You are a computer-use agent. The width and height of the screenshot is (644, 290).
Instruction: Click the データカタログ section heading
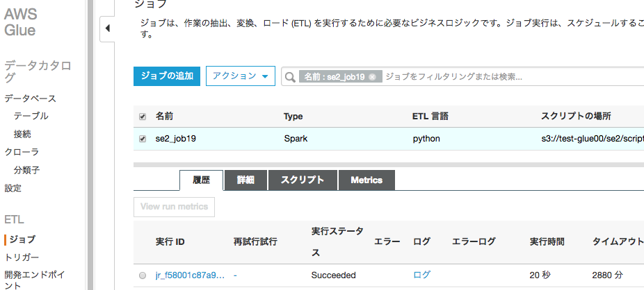point(38,71)
